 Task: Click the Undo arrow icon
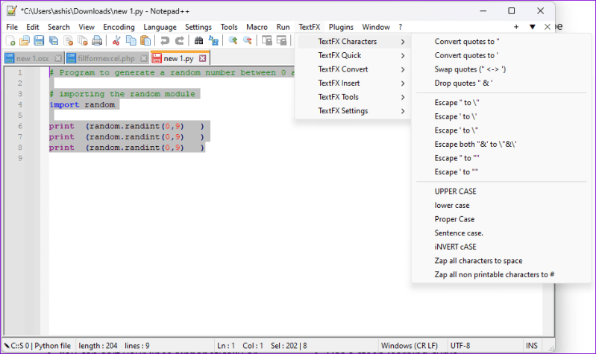pos(165,41)
